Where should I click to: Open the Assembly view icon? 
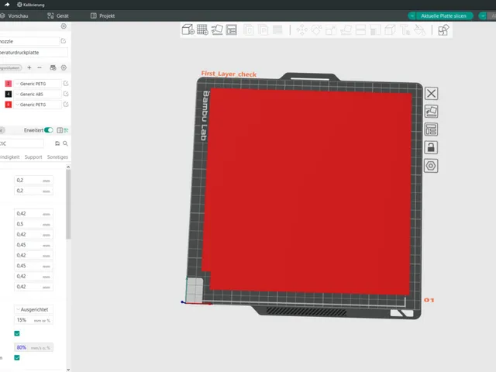443,30
